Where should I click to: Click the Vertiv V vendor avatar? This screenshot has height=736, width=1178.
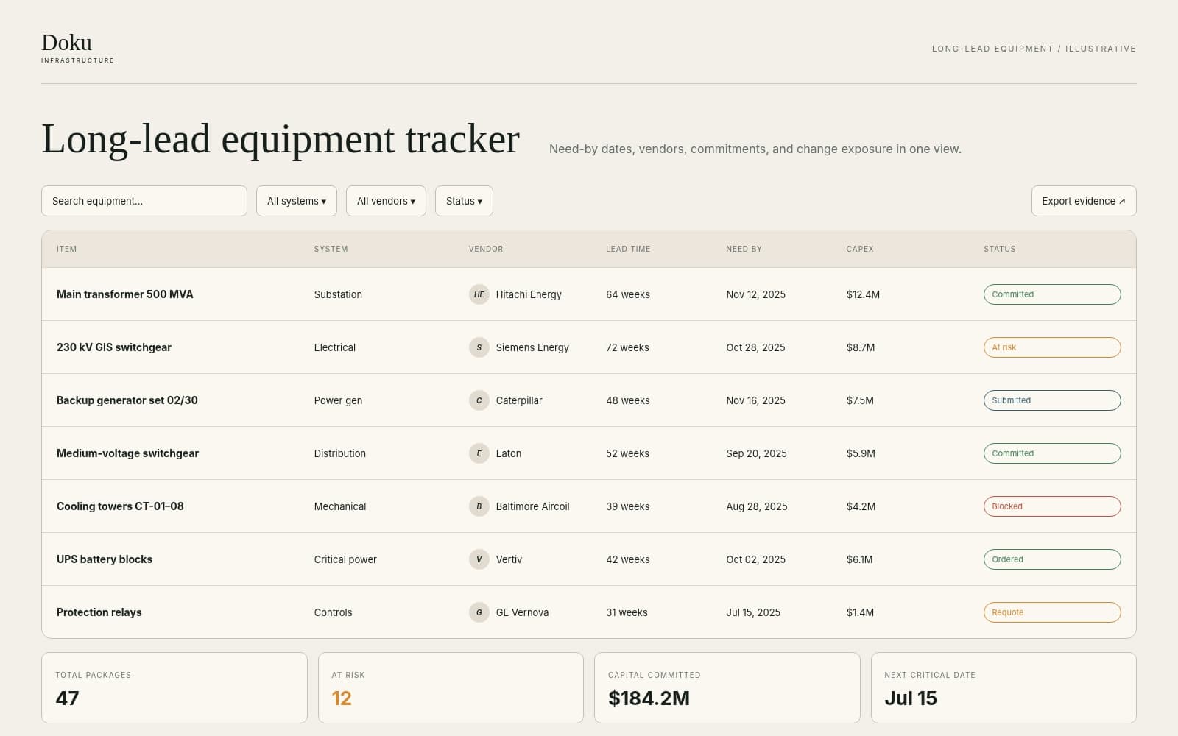click(x=479, y=559)
